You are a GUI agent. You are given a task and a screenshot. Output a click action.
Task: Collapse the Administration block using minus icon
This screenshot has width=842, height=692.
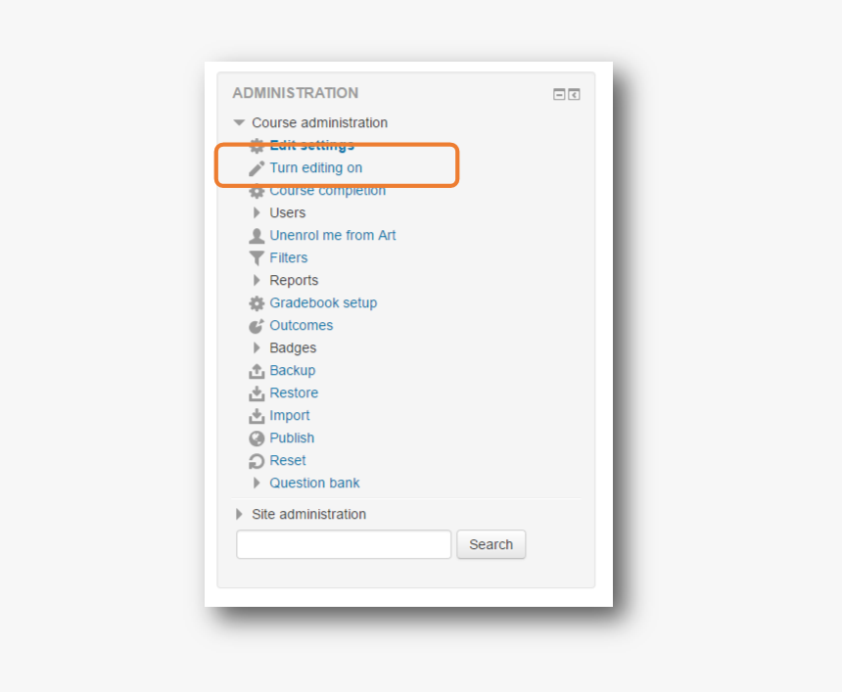point(558,93)
